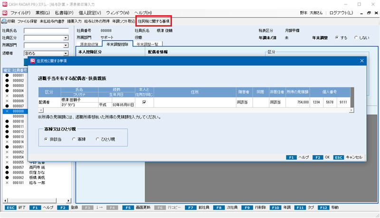380x218 pixels.
Task: Click the 障害者 cell showing 非該当
Action: [x=244, y=102]
